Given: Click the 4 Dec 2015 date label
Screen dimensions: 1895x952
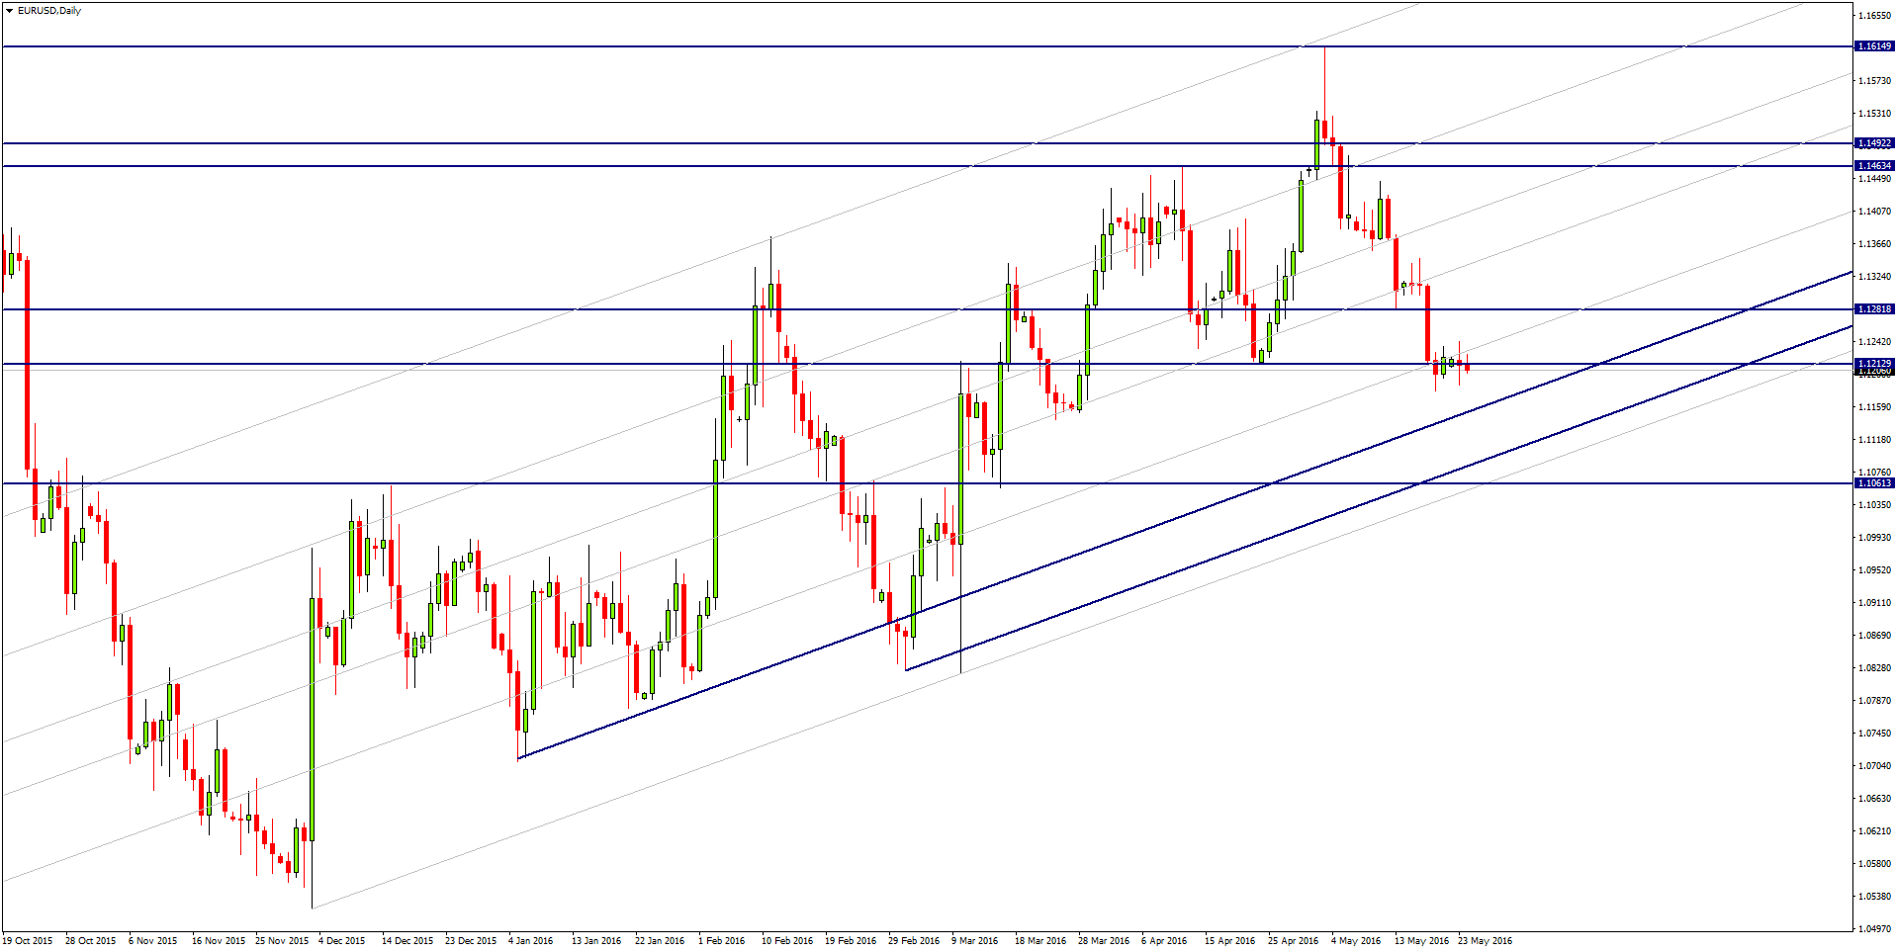Looking at the screenshot, I should click(342, 941).
